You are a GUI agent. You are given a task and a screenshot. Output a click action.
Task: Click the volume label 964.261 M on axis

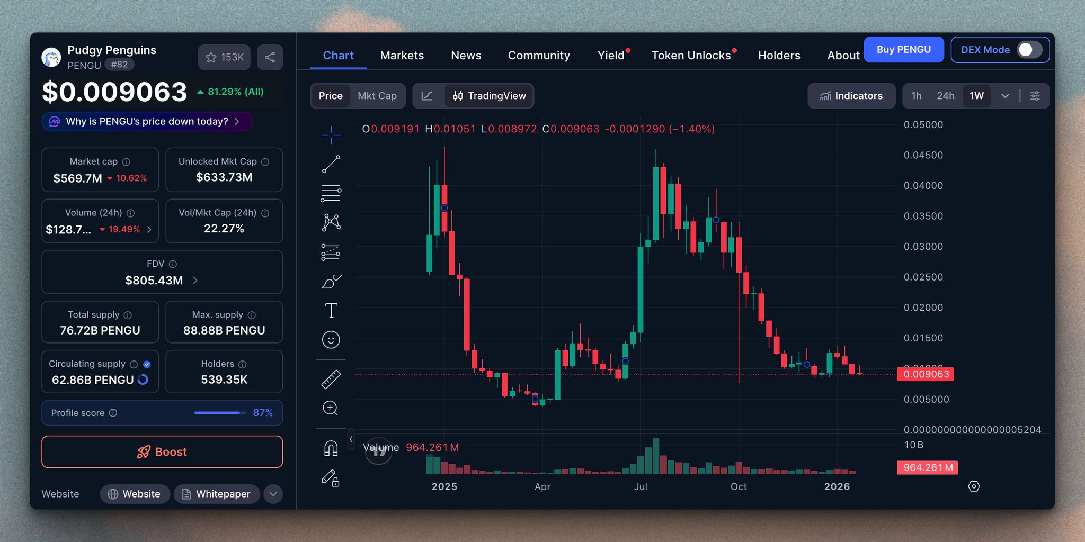pyautogui.click(x=928, y=468)
